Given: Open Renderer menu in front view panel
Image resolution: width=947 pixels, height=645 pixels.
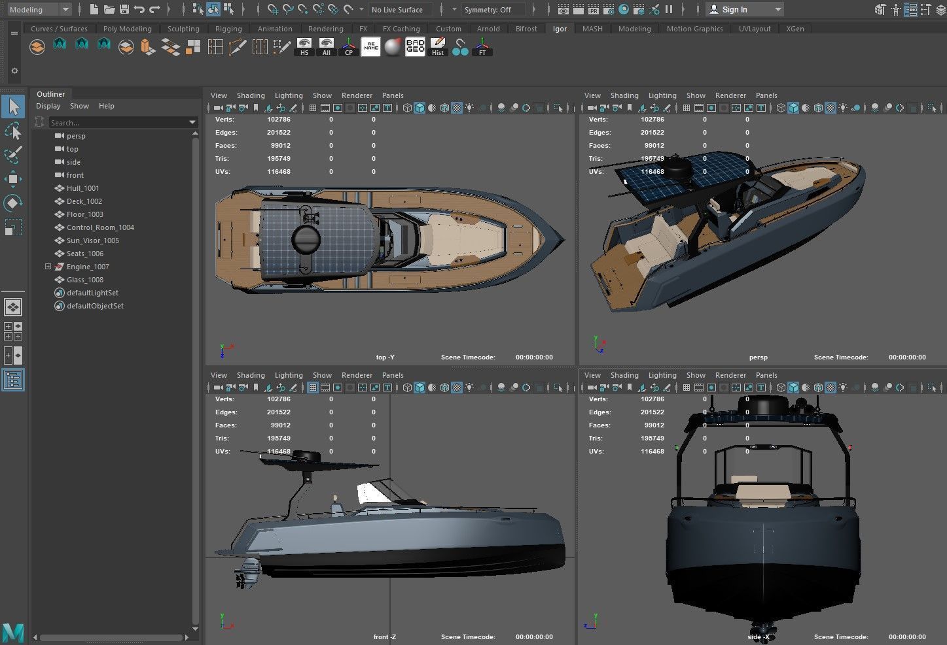Looking at the screenshot, I should pyautogui.click(x=357, y=375).
